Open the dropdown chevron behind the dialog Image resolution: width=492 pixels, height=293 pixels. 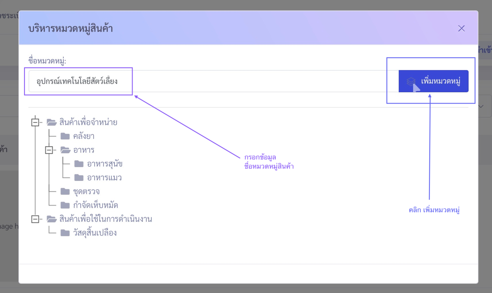pyautogui.click(x=481, y=106)
